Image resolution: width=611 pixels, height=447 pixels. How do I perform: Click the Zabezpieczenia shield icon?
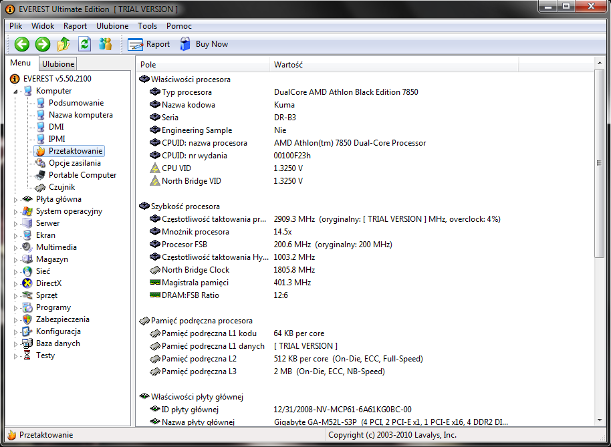27,319
